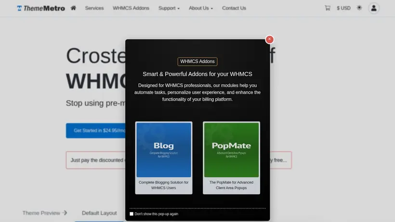Click "Smart & Powerful Addons for your WHMCS" heading
Viewport: 395px width, 222px height.
tap(197, 74)
